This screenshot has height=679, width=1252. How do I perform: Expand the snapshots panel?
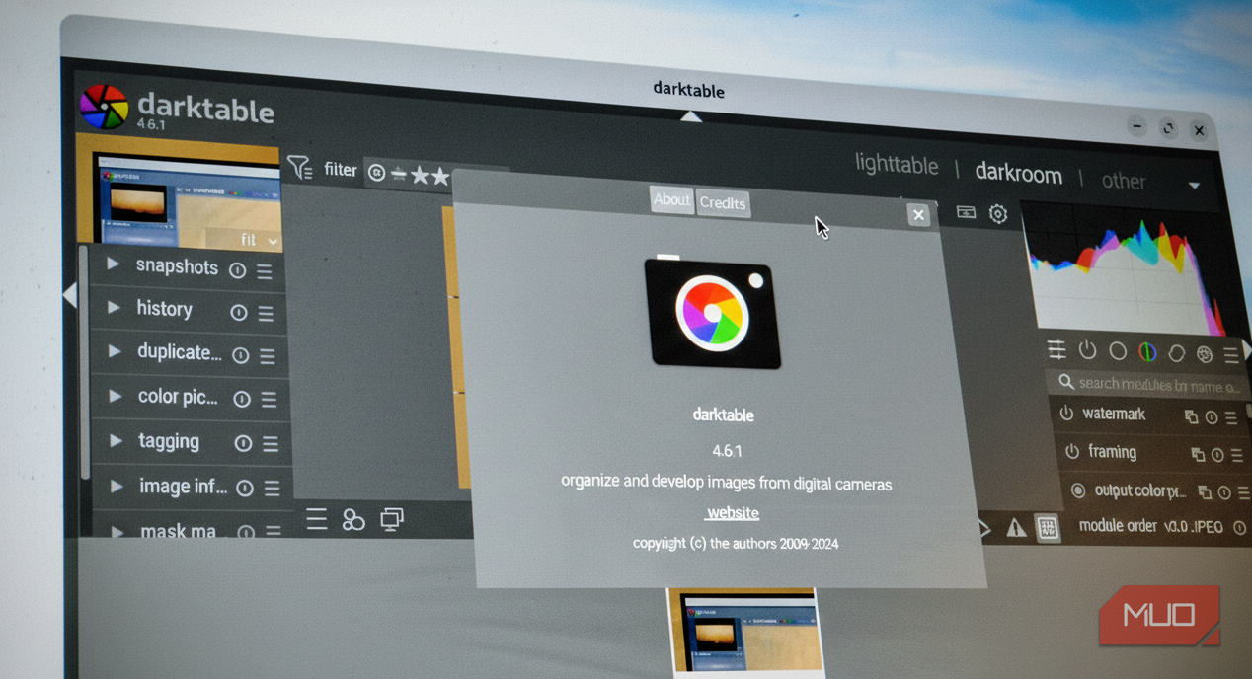pyautogui.click(x=111, y=264)
